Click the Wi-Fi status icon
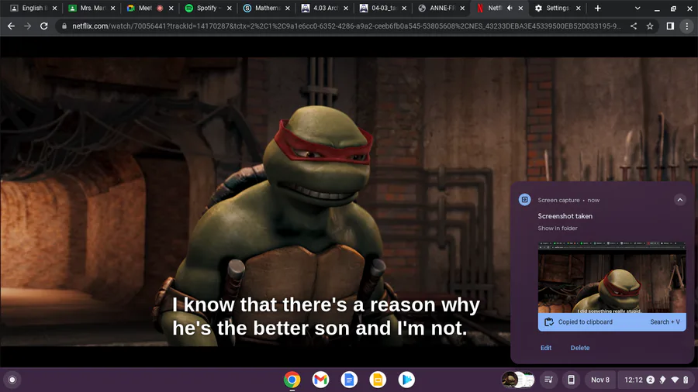The width and height of the screenshot is (698, 392). click(675, 380)
